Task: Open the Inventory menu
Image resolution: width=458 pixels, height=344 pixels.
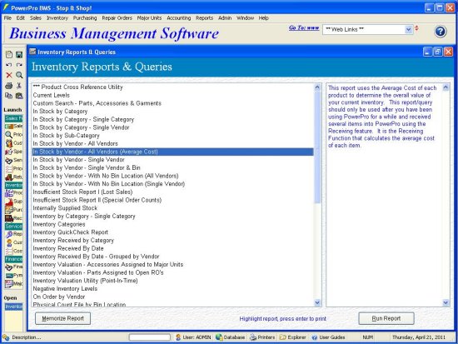Action: tap(57, 17)
